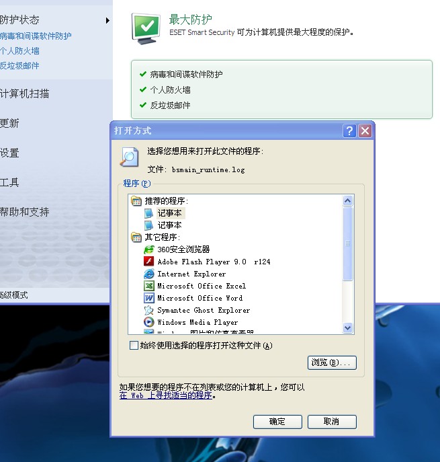The image size is (440, 462).
Task: Close the 打开方式 dialog
Action: (x=365, y=130)
